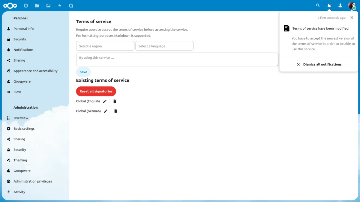
Task: Open the Activity lightning icon in header
Action: click(x=60, y=6)
